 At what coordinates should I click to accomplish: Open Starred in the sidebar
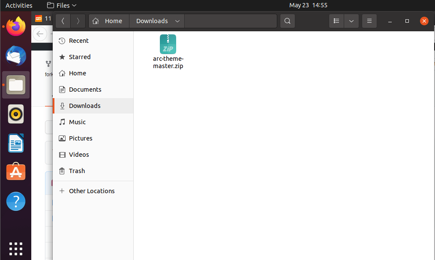tap(93, 57)
